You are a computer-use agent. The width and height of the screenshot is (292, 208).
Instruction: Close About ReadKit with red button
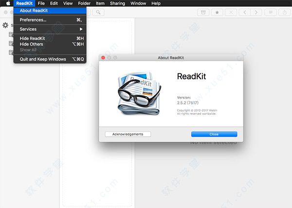click(x=103, y=58)
